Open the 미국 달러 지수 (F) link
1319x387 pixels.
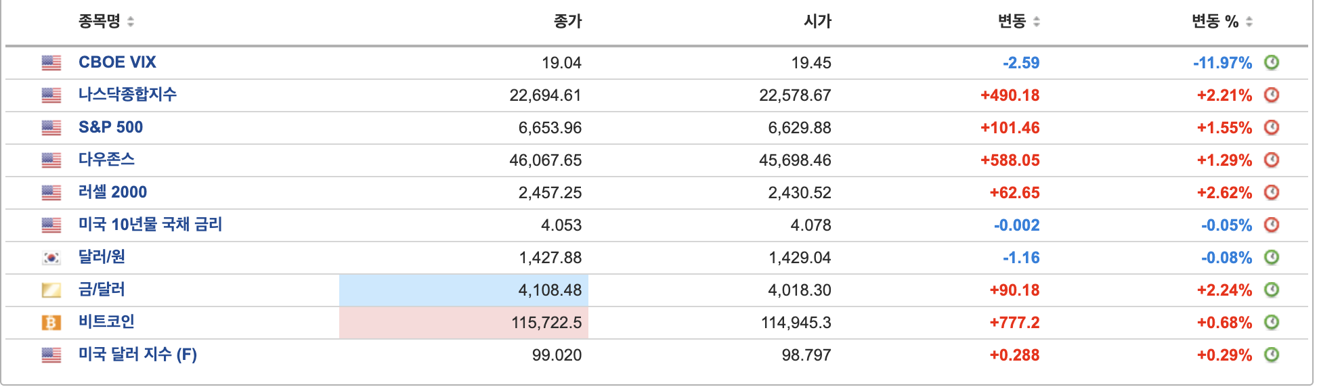pos(137,355)
